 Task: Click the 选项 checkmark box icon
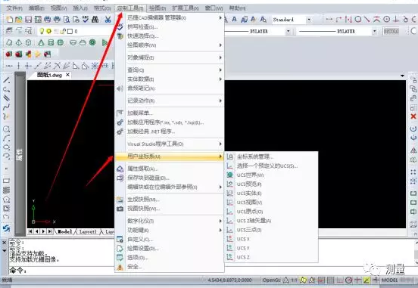pos(120,258)
